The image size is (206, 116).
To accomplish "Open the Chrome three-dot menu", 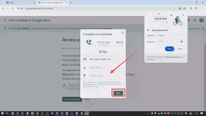I will click(203, 8).
